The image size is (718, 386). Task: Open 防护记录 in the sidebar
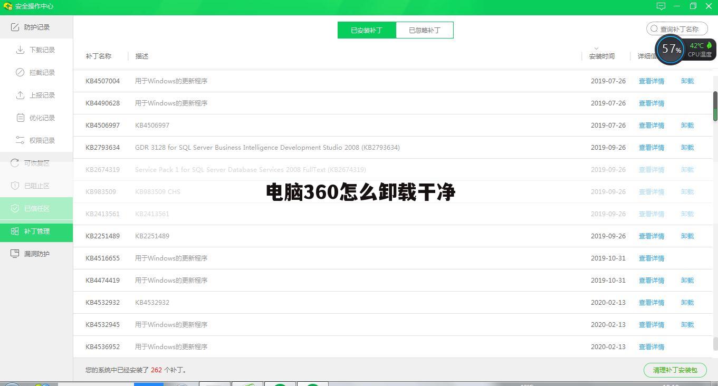36,27
